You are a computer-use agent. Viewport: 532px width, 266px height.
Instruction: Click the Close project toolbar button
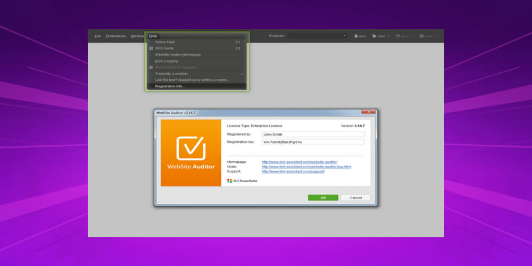click(426, 36)
